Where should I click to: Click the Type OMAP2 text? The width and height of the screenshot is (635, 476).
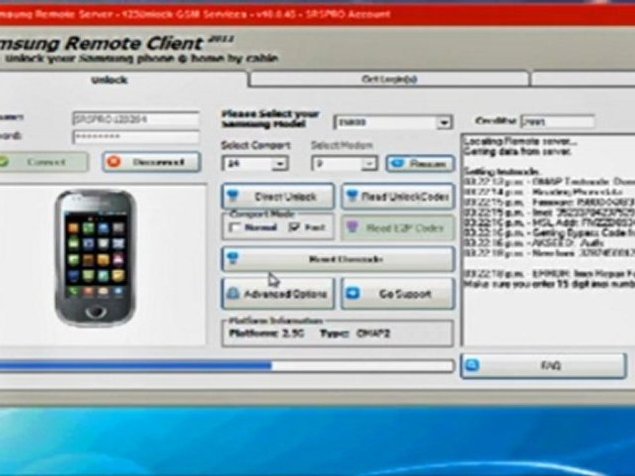click(x=355, y=334)
